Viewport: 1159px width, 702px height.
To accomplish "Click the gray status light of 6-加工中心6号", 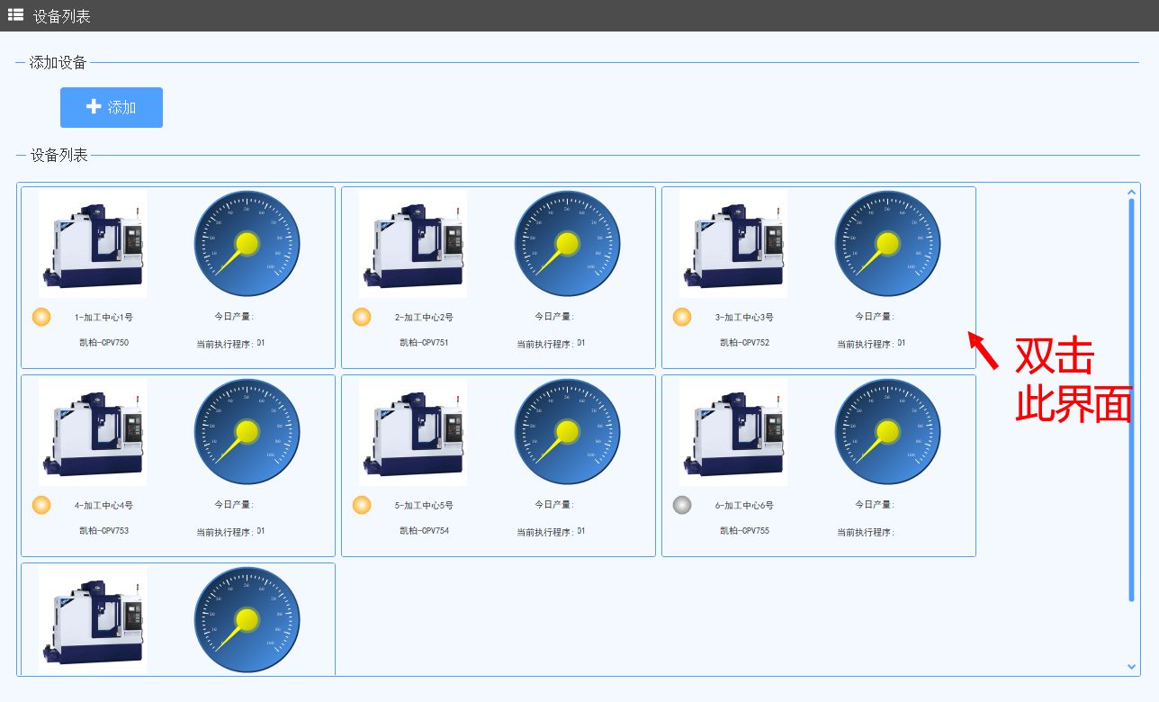I will (x=682, y=505).
